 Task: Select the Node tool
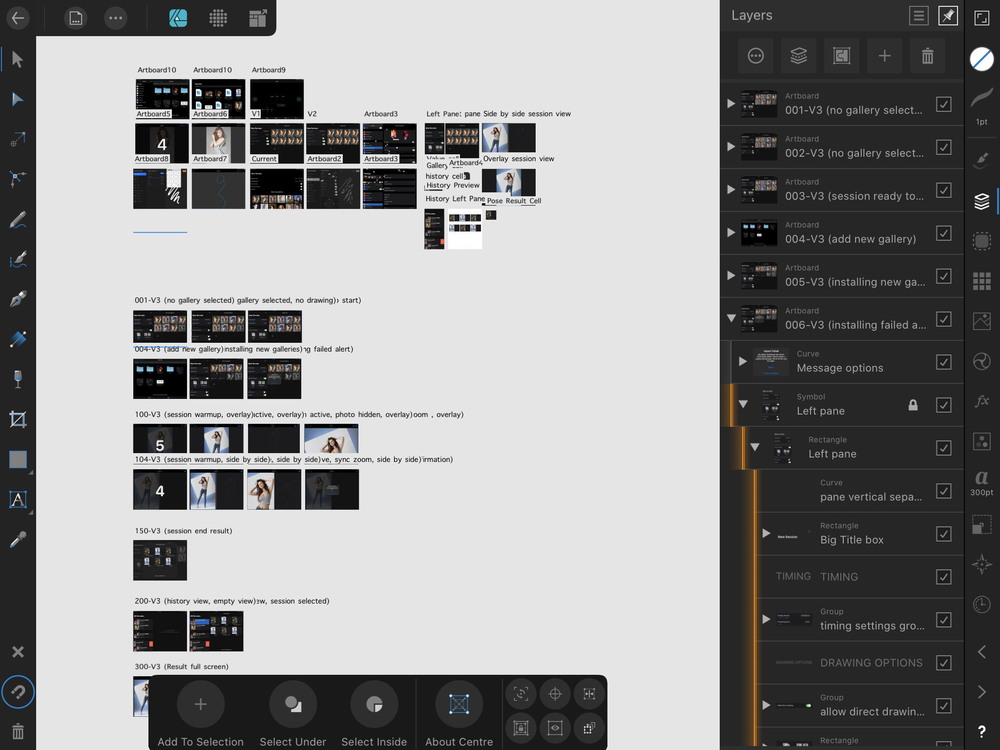click(18, 99)
